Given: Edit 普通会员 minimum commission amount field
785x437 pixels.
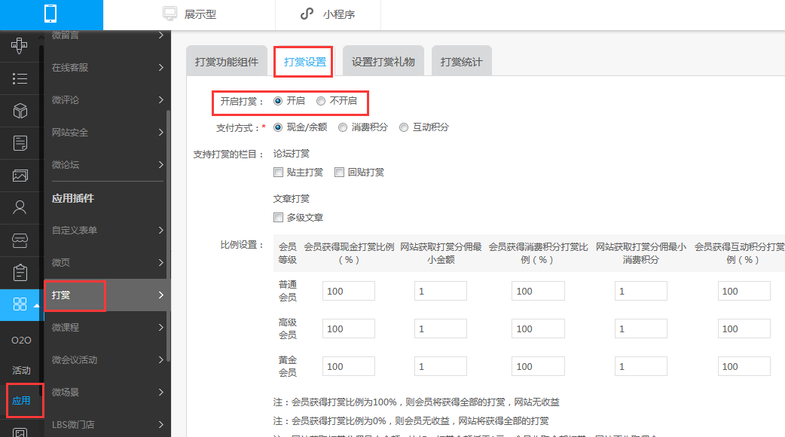Looking at the screenshot, I should coord(441,291).
